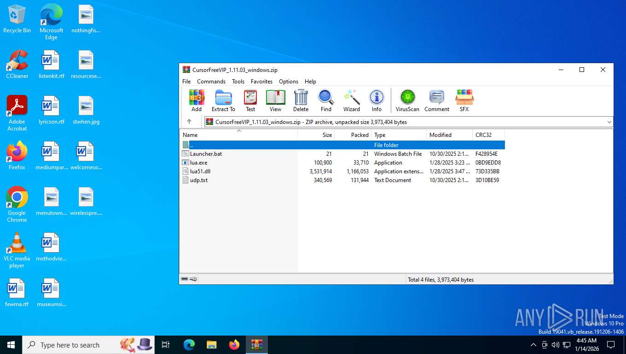Click the Extract To toolbar icon
The height and width of the screenshot is (354, 626).
pos(223,100)
